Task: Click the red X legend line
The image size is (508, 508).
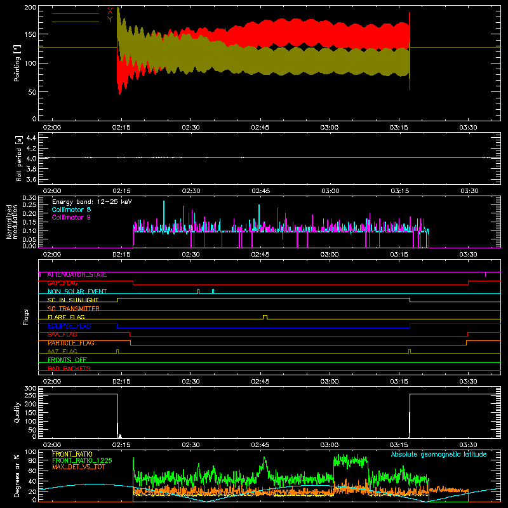Action: click(x=76, y=13)
